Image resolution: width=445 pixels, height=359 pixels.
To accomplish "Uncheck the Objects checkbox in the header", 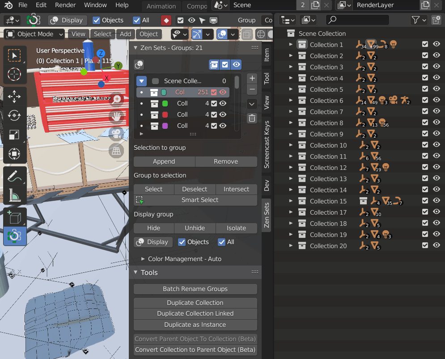I will 97,20.
